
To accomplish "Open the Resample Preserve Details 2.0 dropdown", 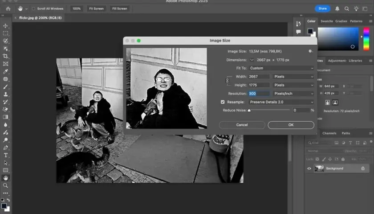I will (x=281, y=102).
